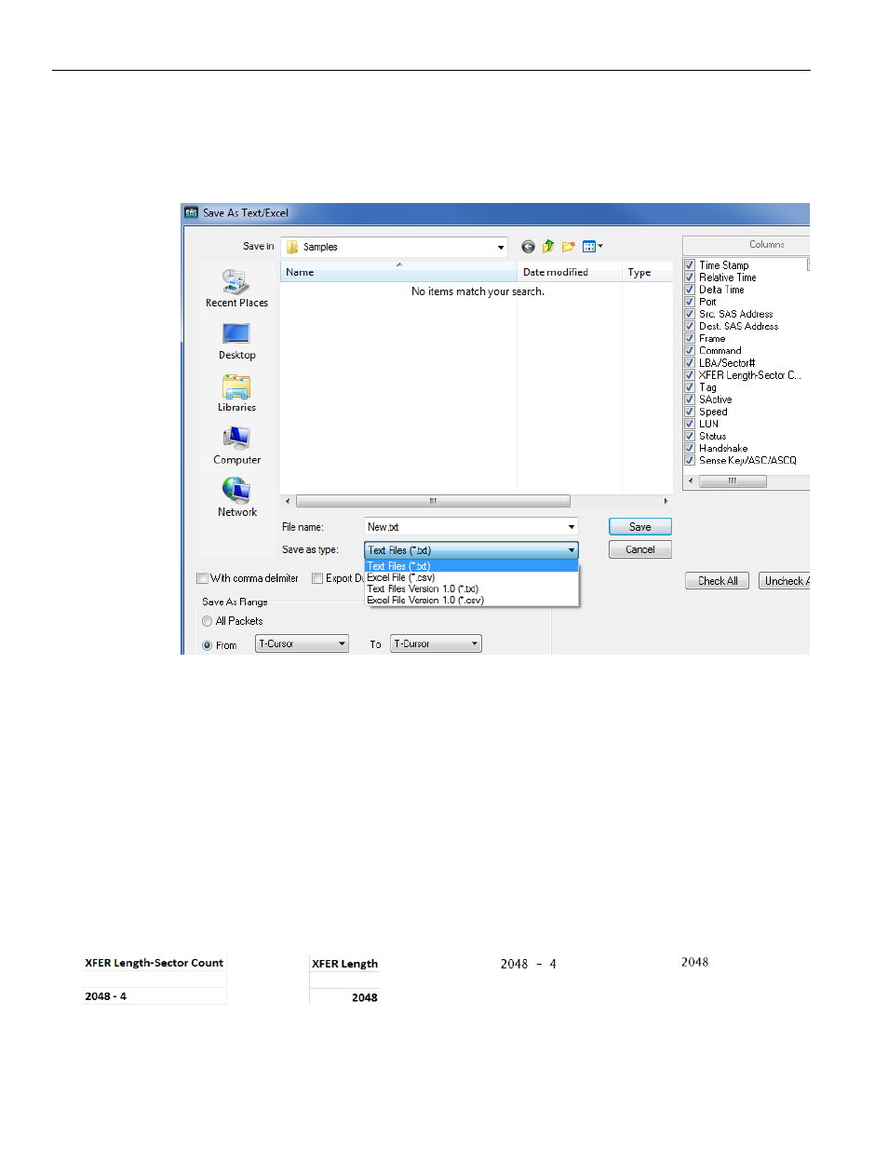Sort by Date modified column header
Image resolution: width=888 pixels, height=1150 pixels.
pyautogui.click(x=570, y=272)
